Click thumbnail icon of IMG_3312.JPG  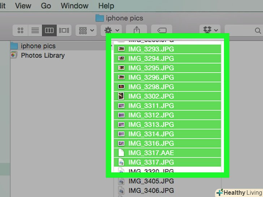[x=121, y=115]
